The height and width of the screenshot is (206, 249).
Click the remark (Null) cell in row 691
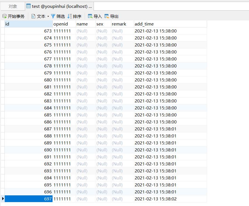point(122,157)
